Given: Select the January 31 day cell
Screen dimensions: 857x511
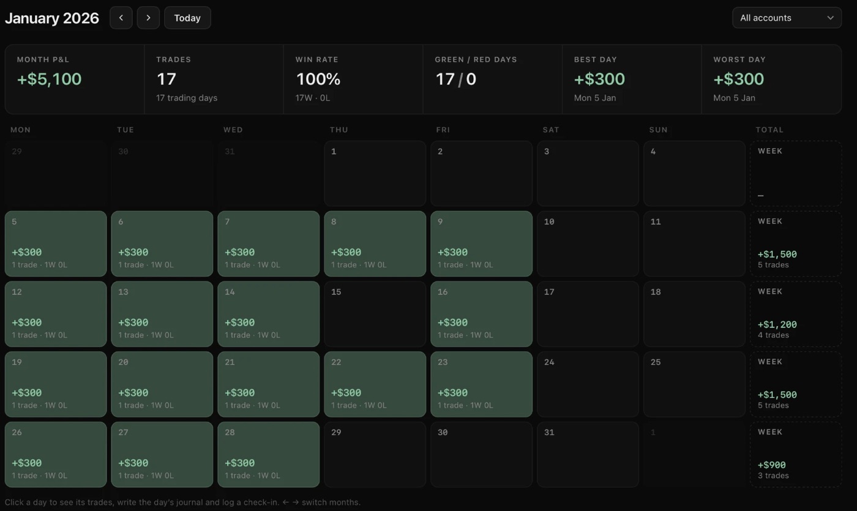Looking at the screenshot, I should pyautogui.click(x=588, y=455).
